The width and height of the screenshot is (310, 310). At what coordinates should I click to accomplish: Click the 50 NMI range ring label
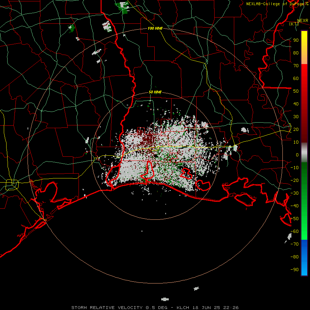[155, 92]
